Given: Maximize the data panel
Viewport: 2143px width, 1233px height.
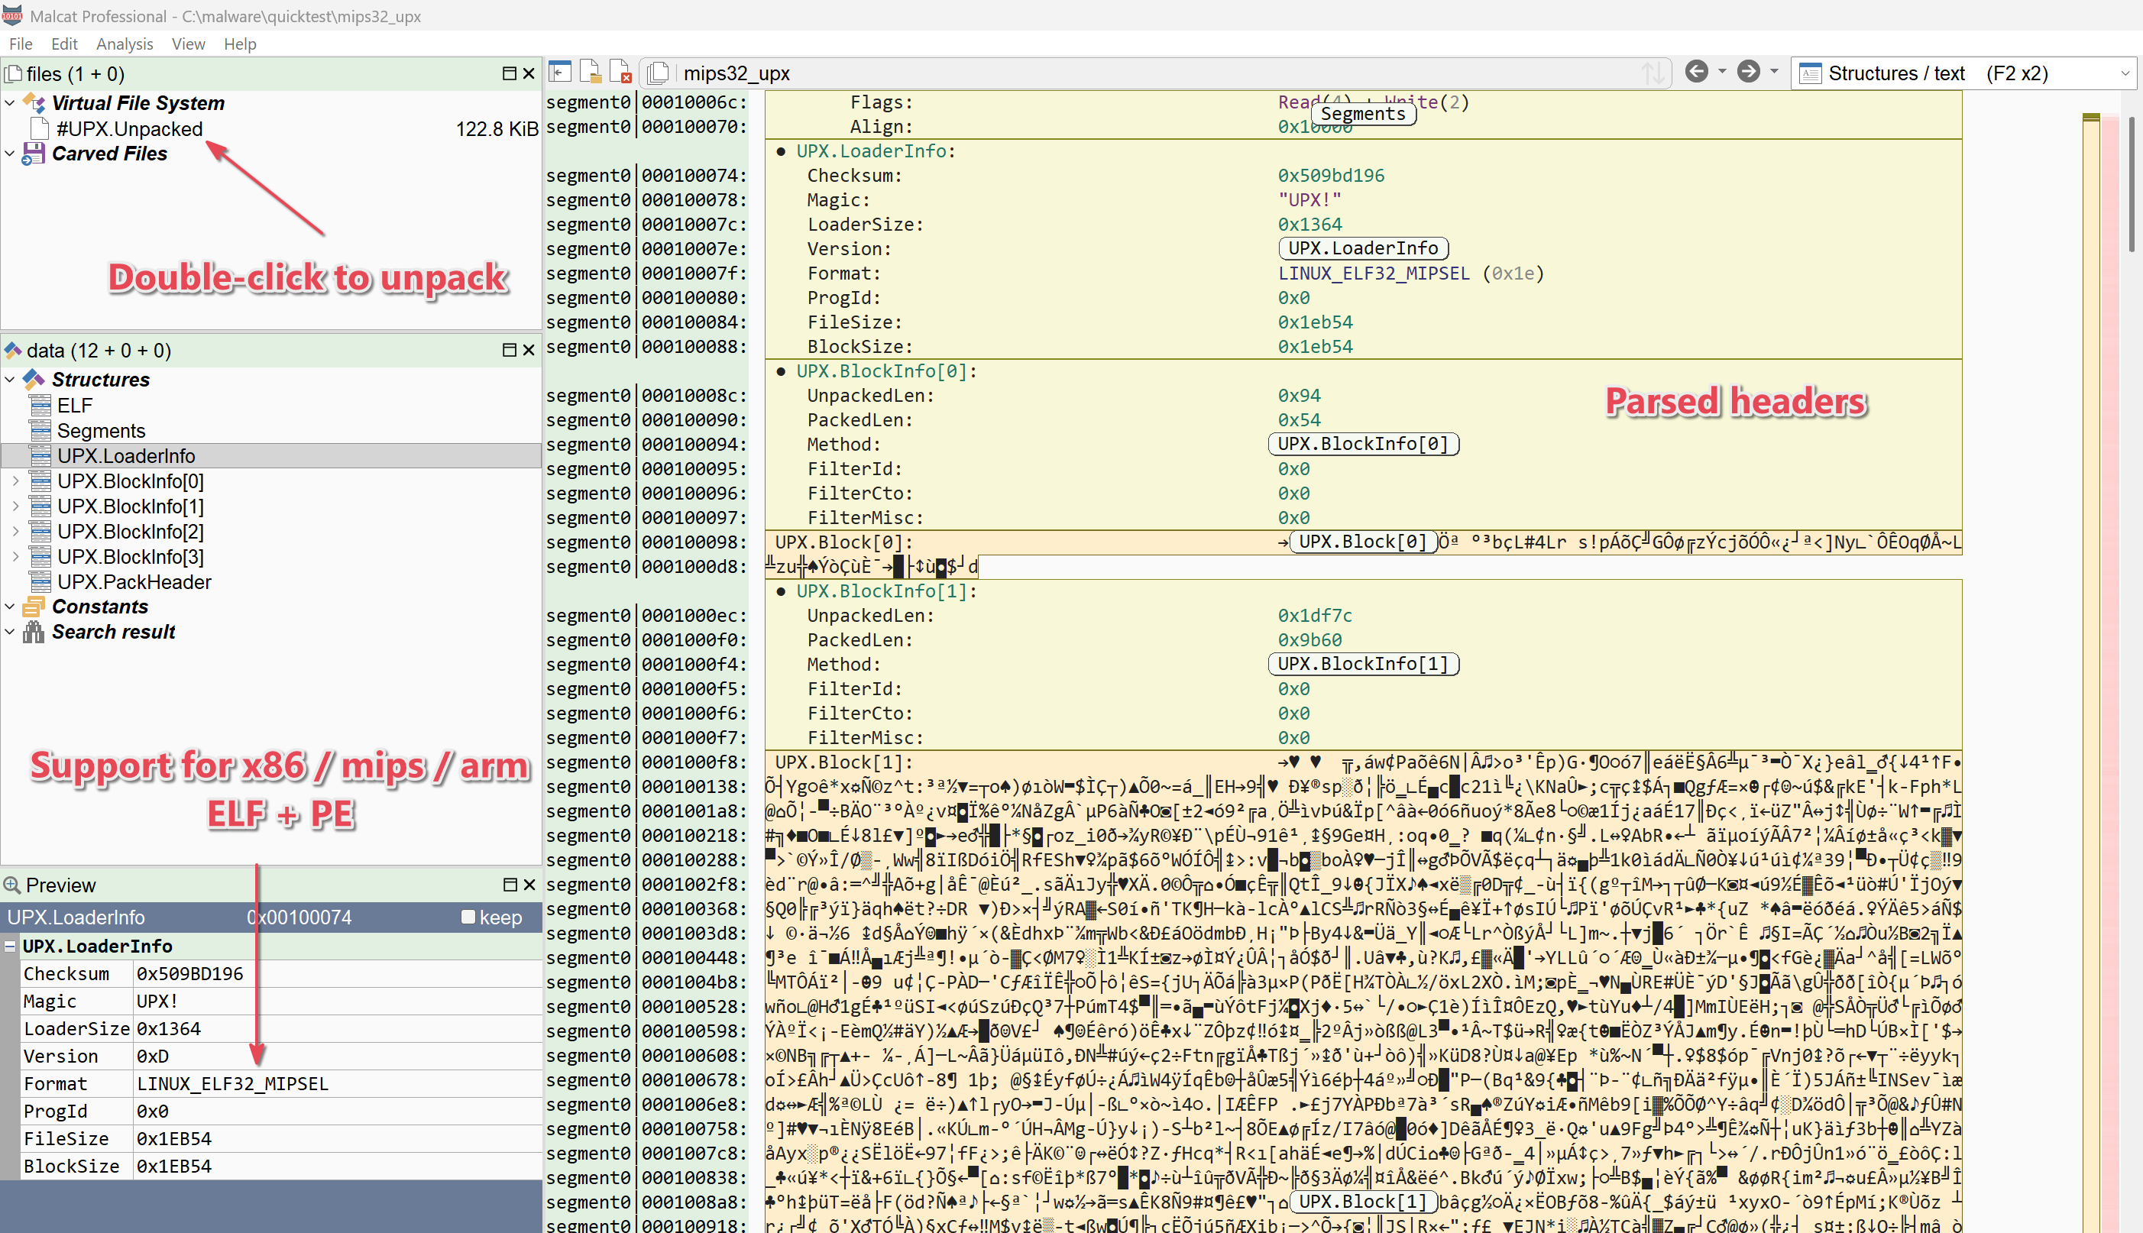Looking at the screenshot, I should (509, 350).
